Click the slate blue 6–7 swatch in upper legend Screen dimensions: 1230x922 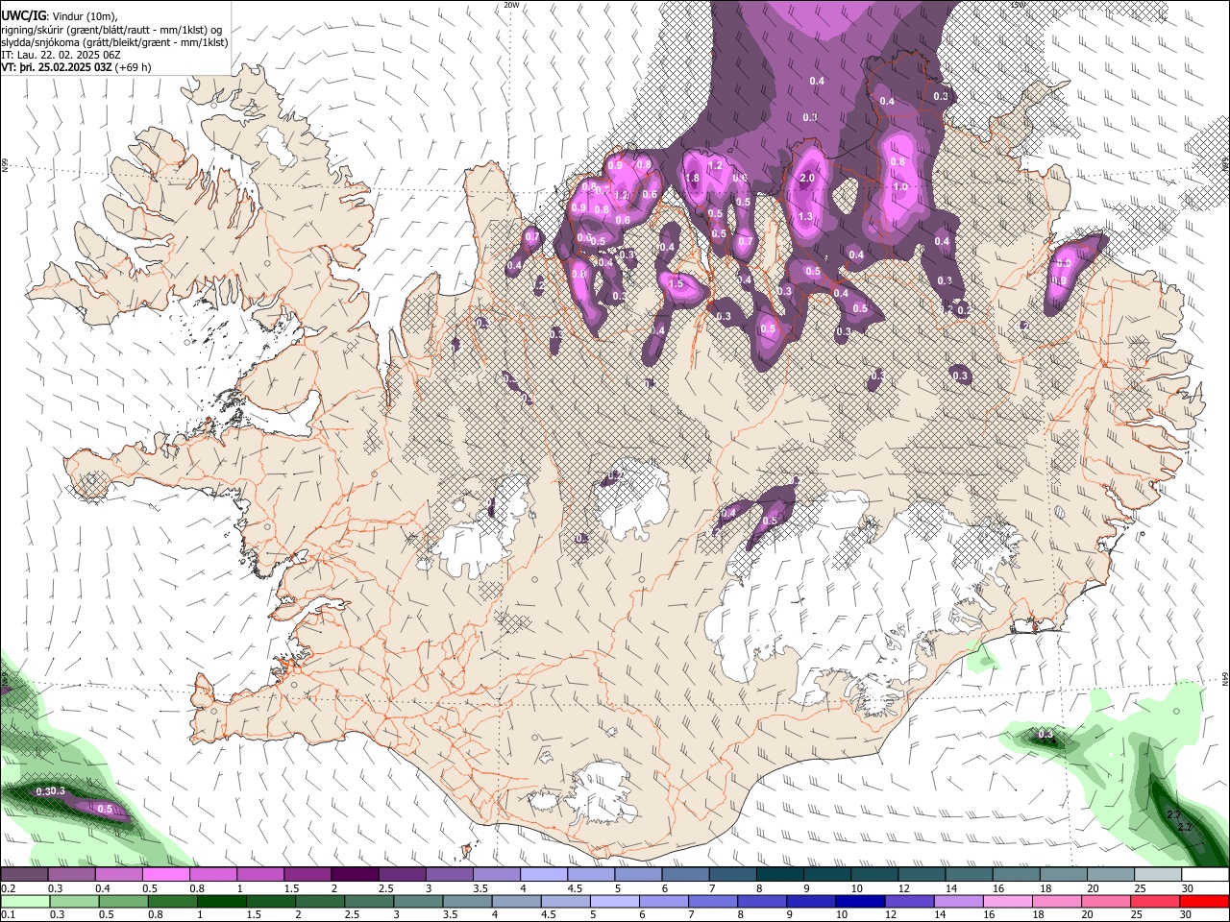(686, 875)
